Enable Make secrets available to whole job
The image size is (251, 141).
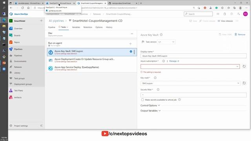pos(142,100)
